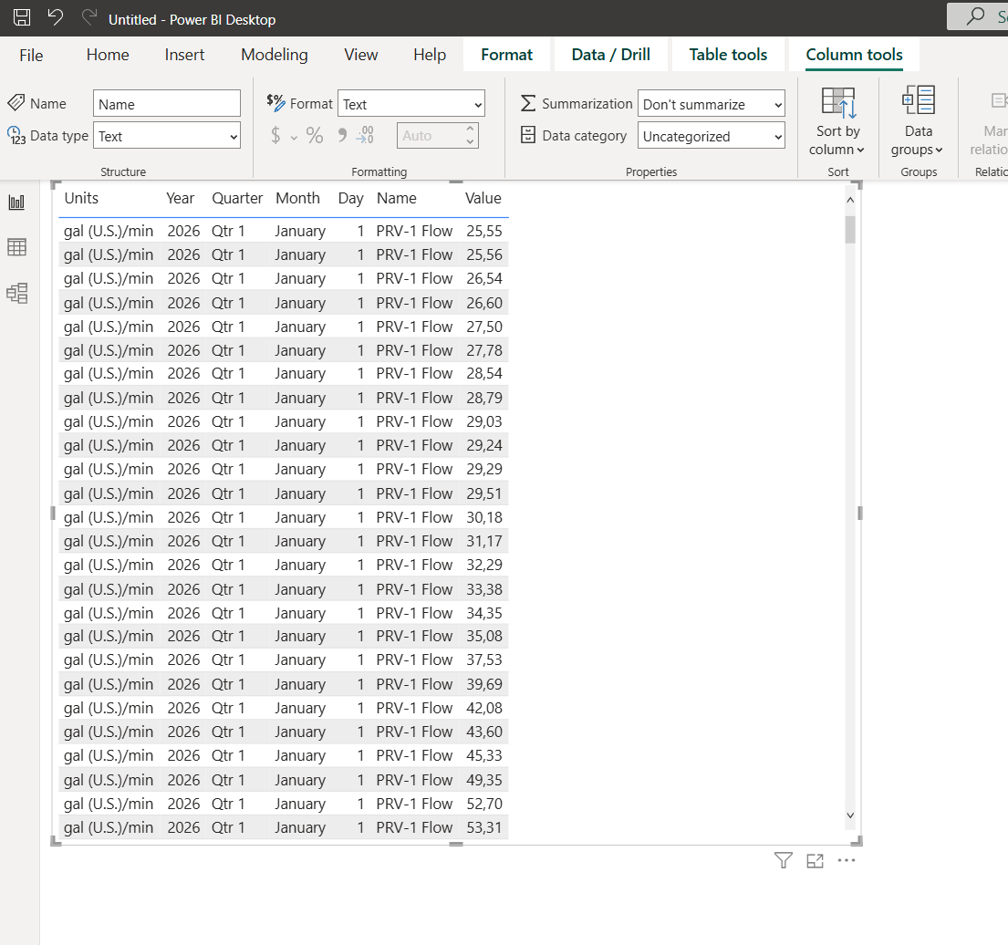The height and width of the screenshot is (945, 1008).
Task: Expand the Format dropdown showing Text
Action: coord(410,104)
